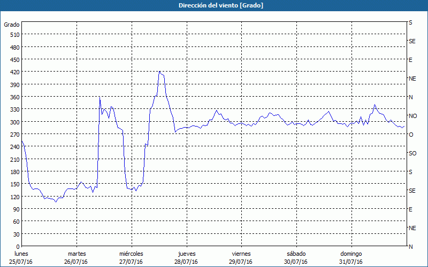Click the highest peak of the blue line

159,72
